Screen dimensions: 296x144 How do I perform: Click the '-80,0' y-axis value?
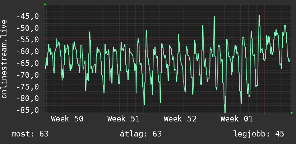coord(28,99)
